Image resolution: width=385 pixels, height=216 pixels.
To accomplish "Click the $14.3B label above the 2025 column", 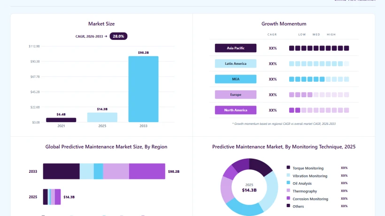I will pos(102,109).
